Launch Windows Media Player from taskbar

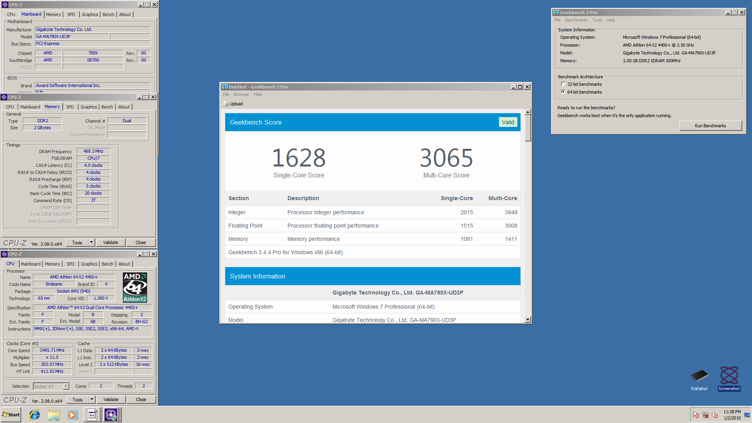[x=72, y=415]
